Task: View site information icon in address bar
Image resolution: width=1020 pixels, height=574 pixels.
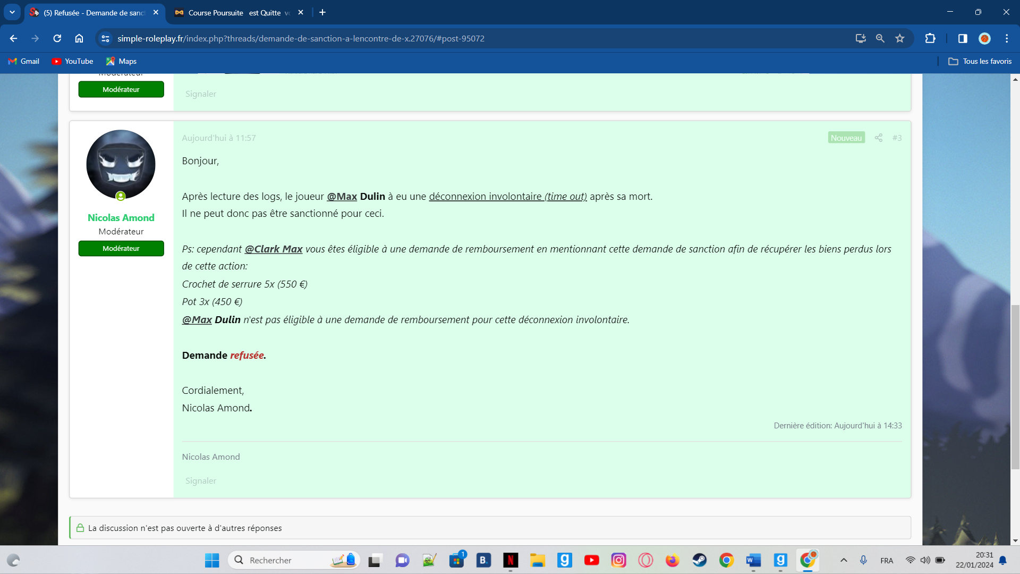Action: click(105, 38)
